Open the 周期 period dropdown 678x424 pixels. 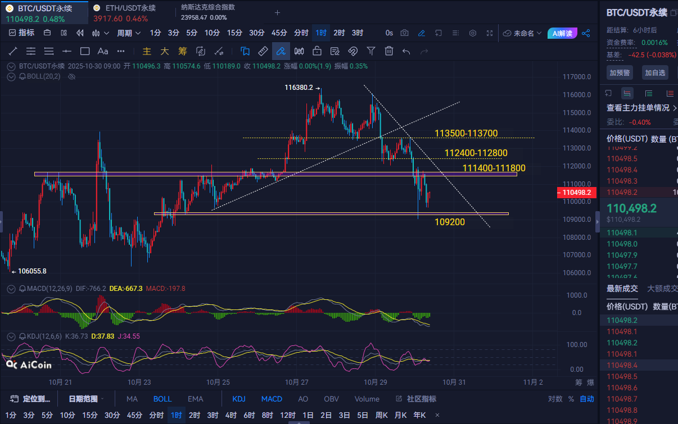(x=129, y=33)
